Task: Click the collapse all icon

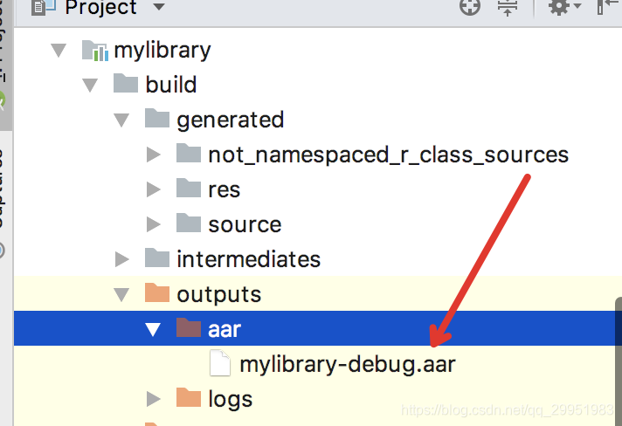Action: click(508, 8)
